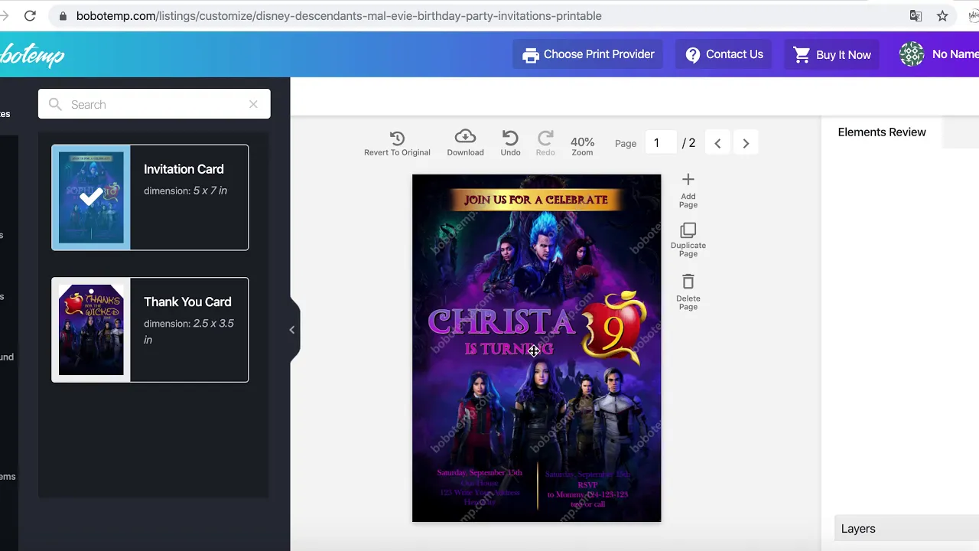This screenshot has height=551, width=979.
Task: Go to the next page arrow
Action: tap(746, 143)
